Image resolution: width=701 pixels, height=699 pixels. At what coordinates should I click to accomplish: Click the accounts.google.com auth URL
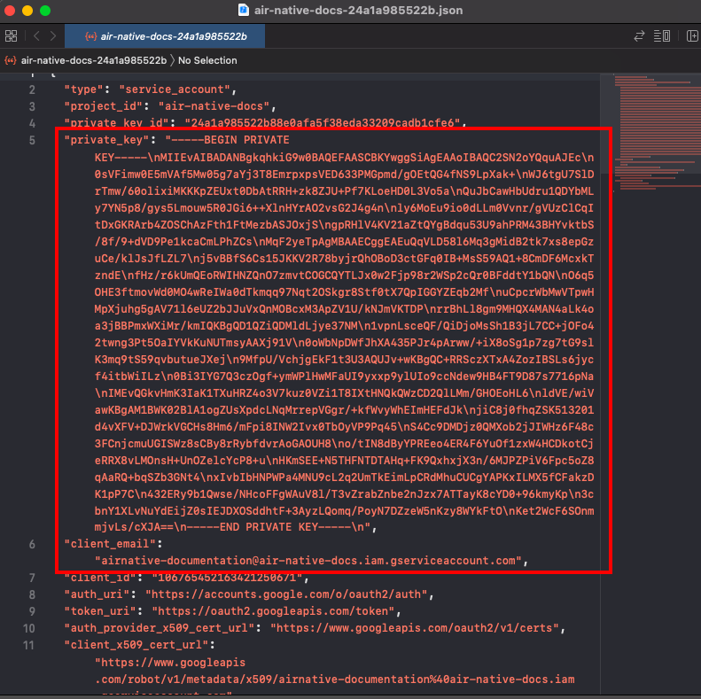tap(286, 594)
